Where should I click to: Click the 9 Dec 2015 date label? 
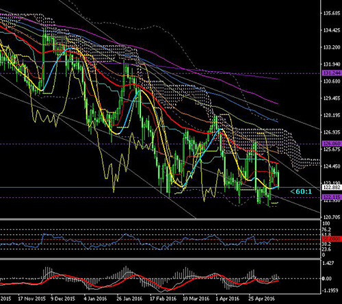[x=63, y=299]
